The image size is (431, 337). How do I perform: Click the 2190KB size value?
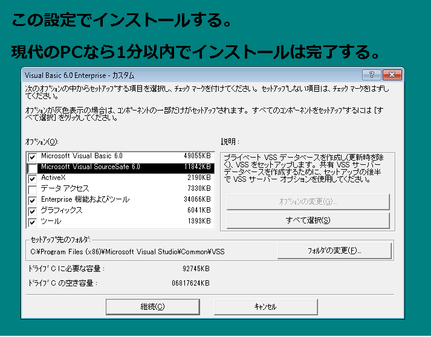tap(199, 178)
